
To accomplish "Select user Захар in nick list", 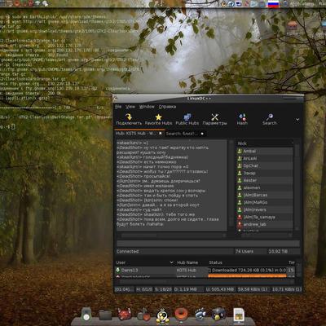I will 264,173.
